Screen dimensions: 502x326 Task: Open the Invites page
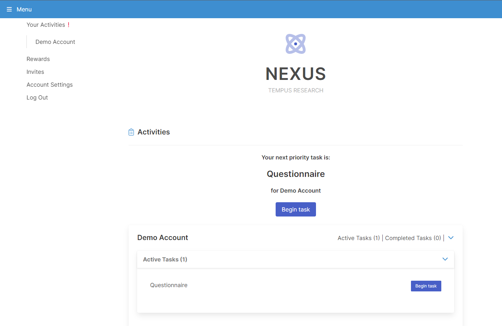tap(35, 72)
